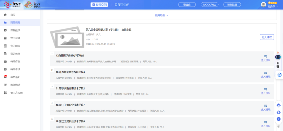
Task: Click the 待批作业 sidebar icon
Action: click(5, 61)
